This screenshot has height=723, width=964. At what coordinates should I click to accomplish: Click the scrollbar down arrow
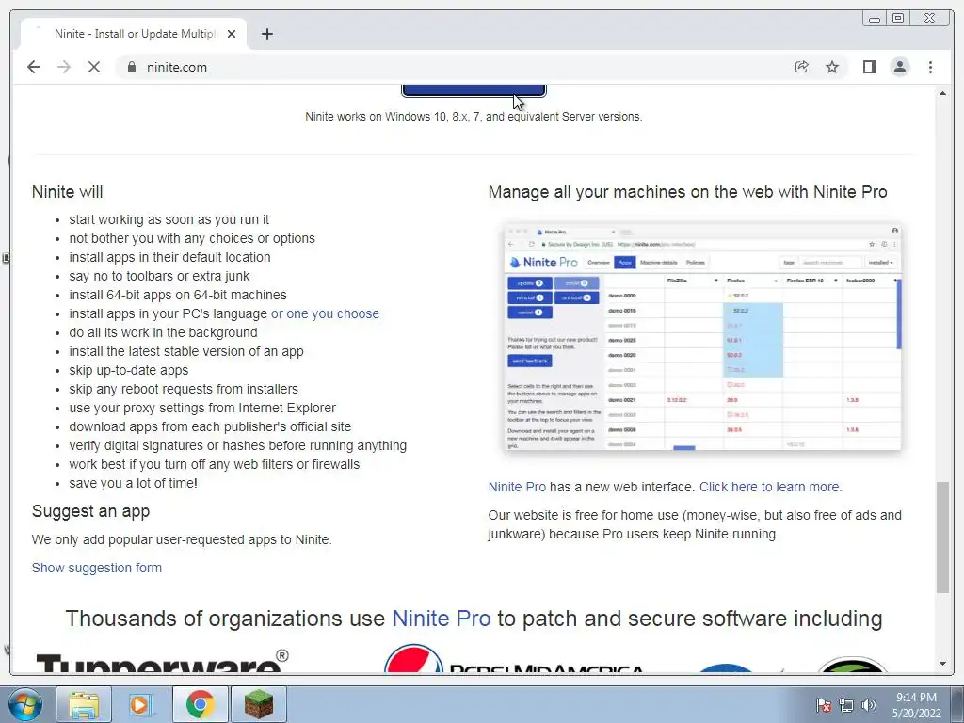tap(942, 664)
